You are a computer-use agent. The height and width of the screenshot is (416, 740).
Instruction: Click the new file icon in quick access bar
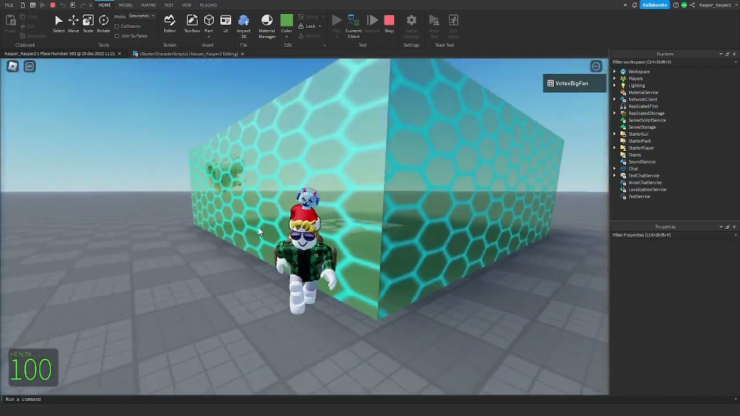tap(23, 5)
